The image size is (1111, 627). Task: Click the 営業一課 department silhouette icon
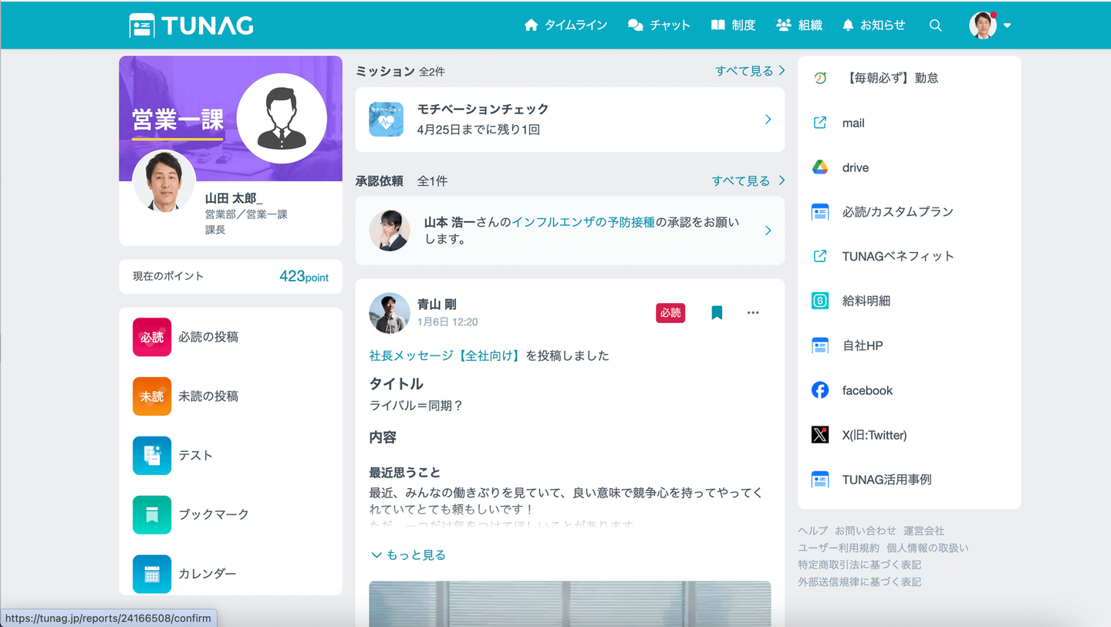[282, 119]
